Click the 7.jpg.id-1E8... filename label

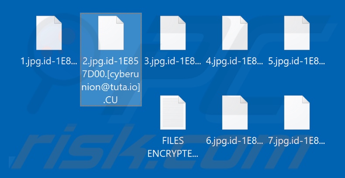(297, 141)
